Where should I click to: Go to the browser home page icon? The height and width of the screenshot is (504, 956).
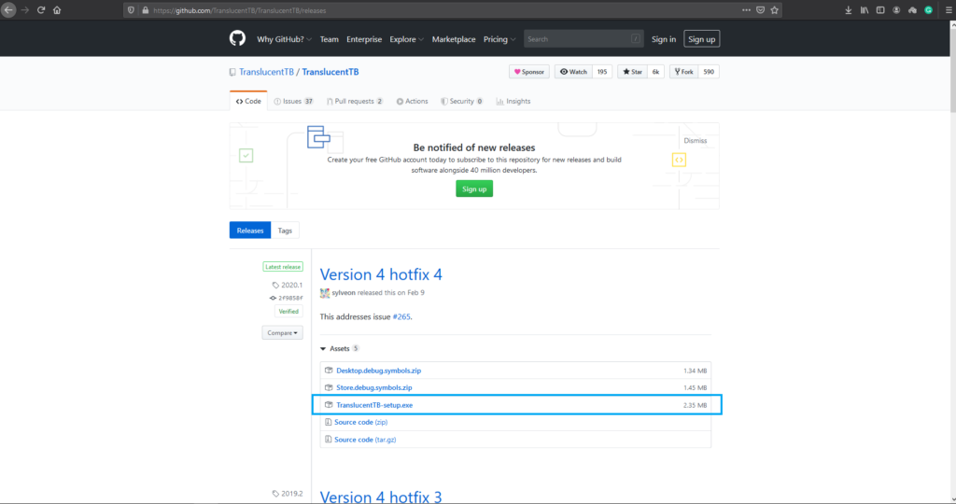point(57,10)
